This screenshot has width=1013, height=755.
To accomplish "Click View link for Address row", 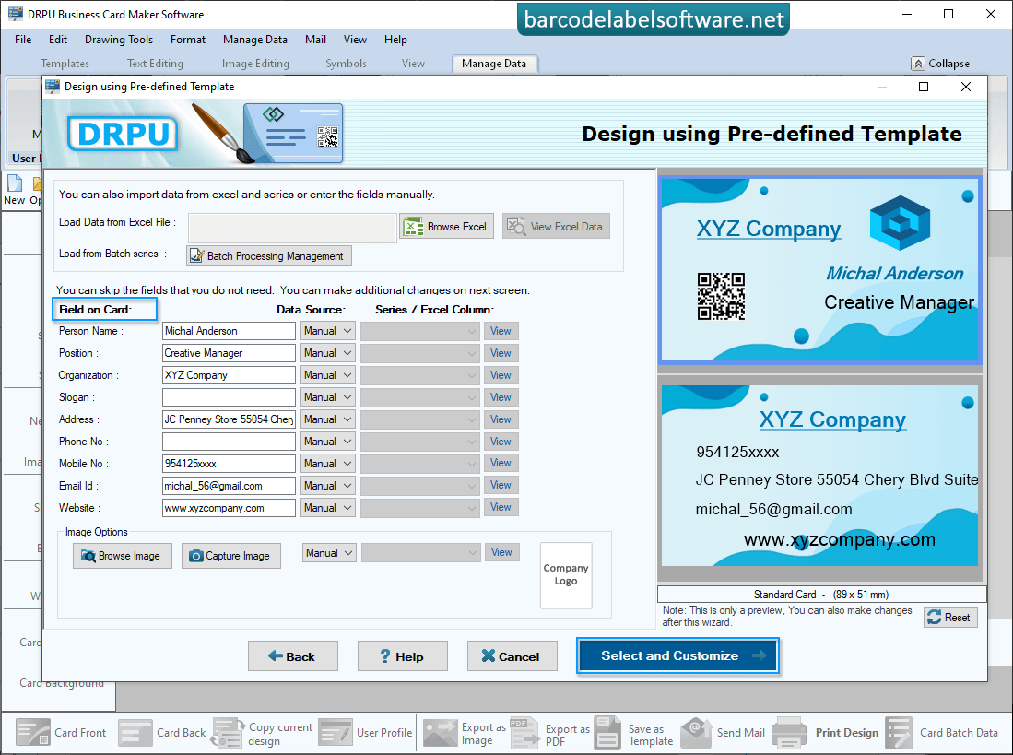I will pos(501,419).
